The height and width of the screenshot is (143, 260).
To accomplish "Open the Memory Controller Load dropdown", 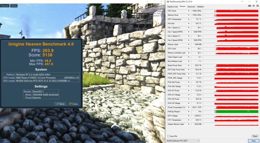I will pyautogui.click(x=188, y=53).
